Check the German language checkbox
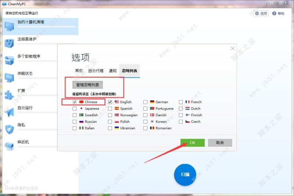This screenshot has height=196, width=294. click(145, 102)
